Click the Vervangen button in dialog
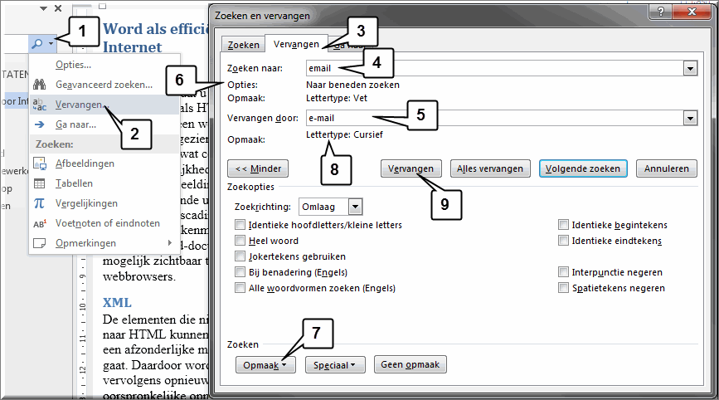The height and width of the screenshot is (400, 719). 411,168
